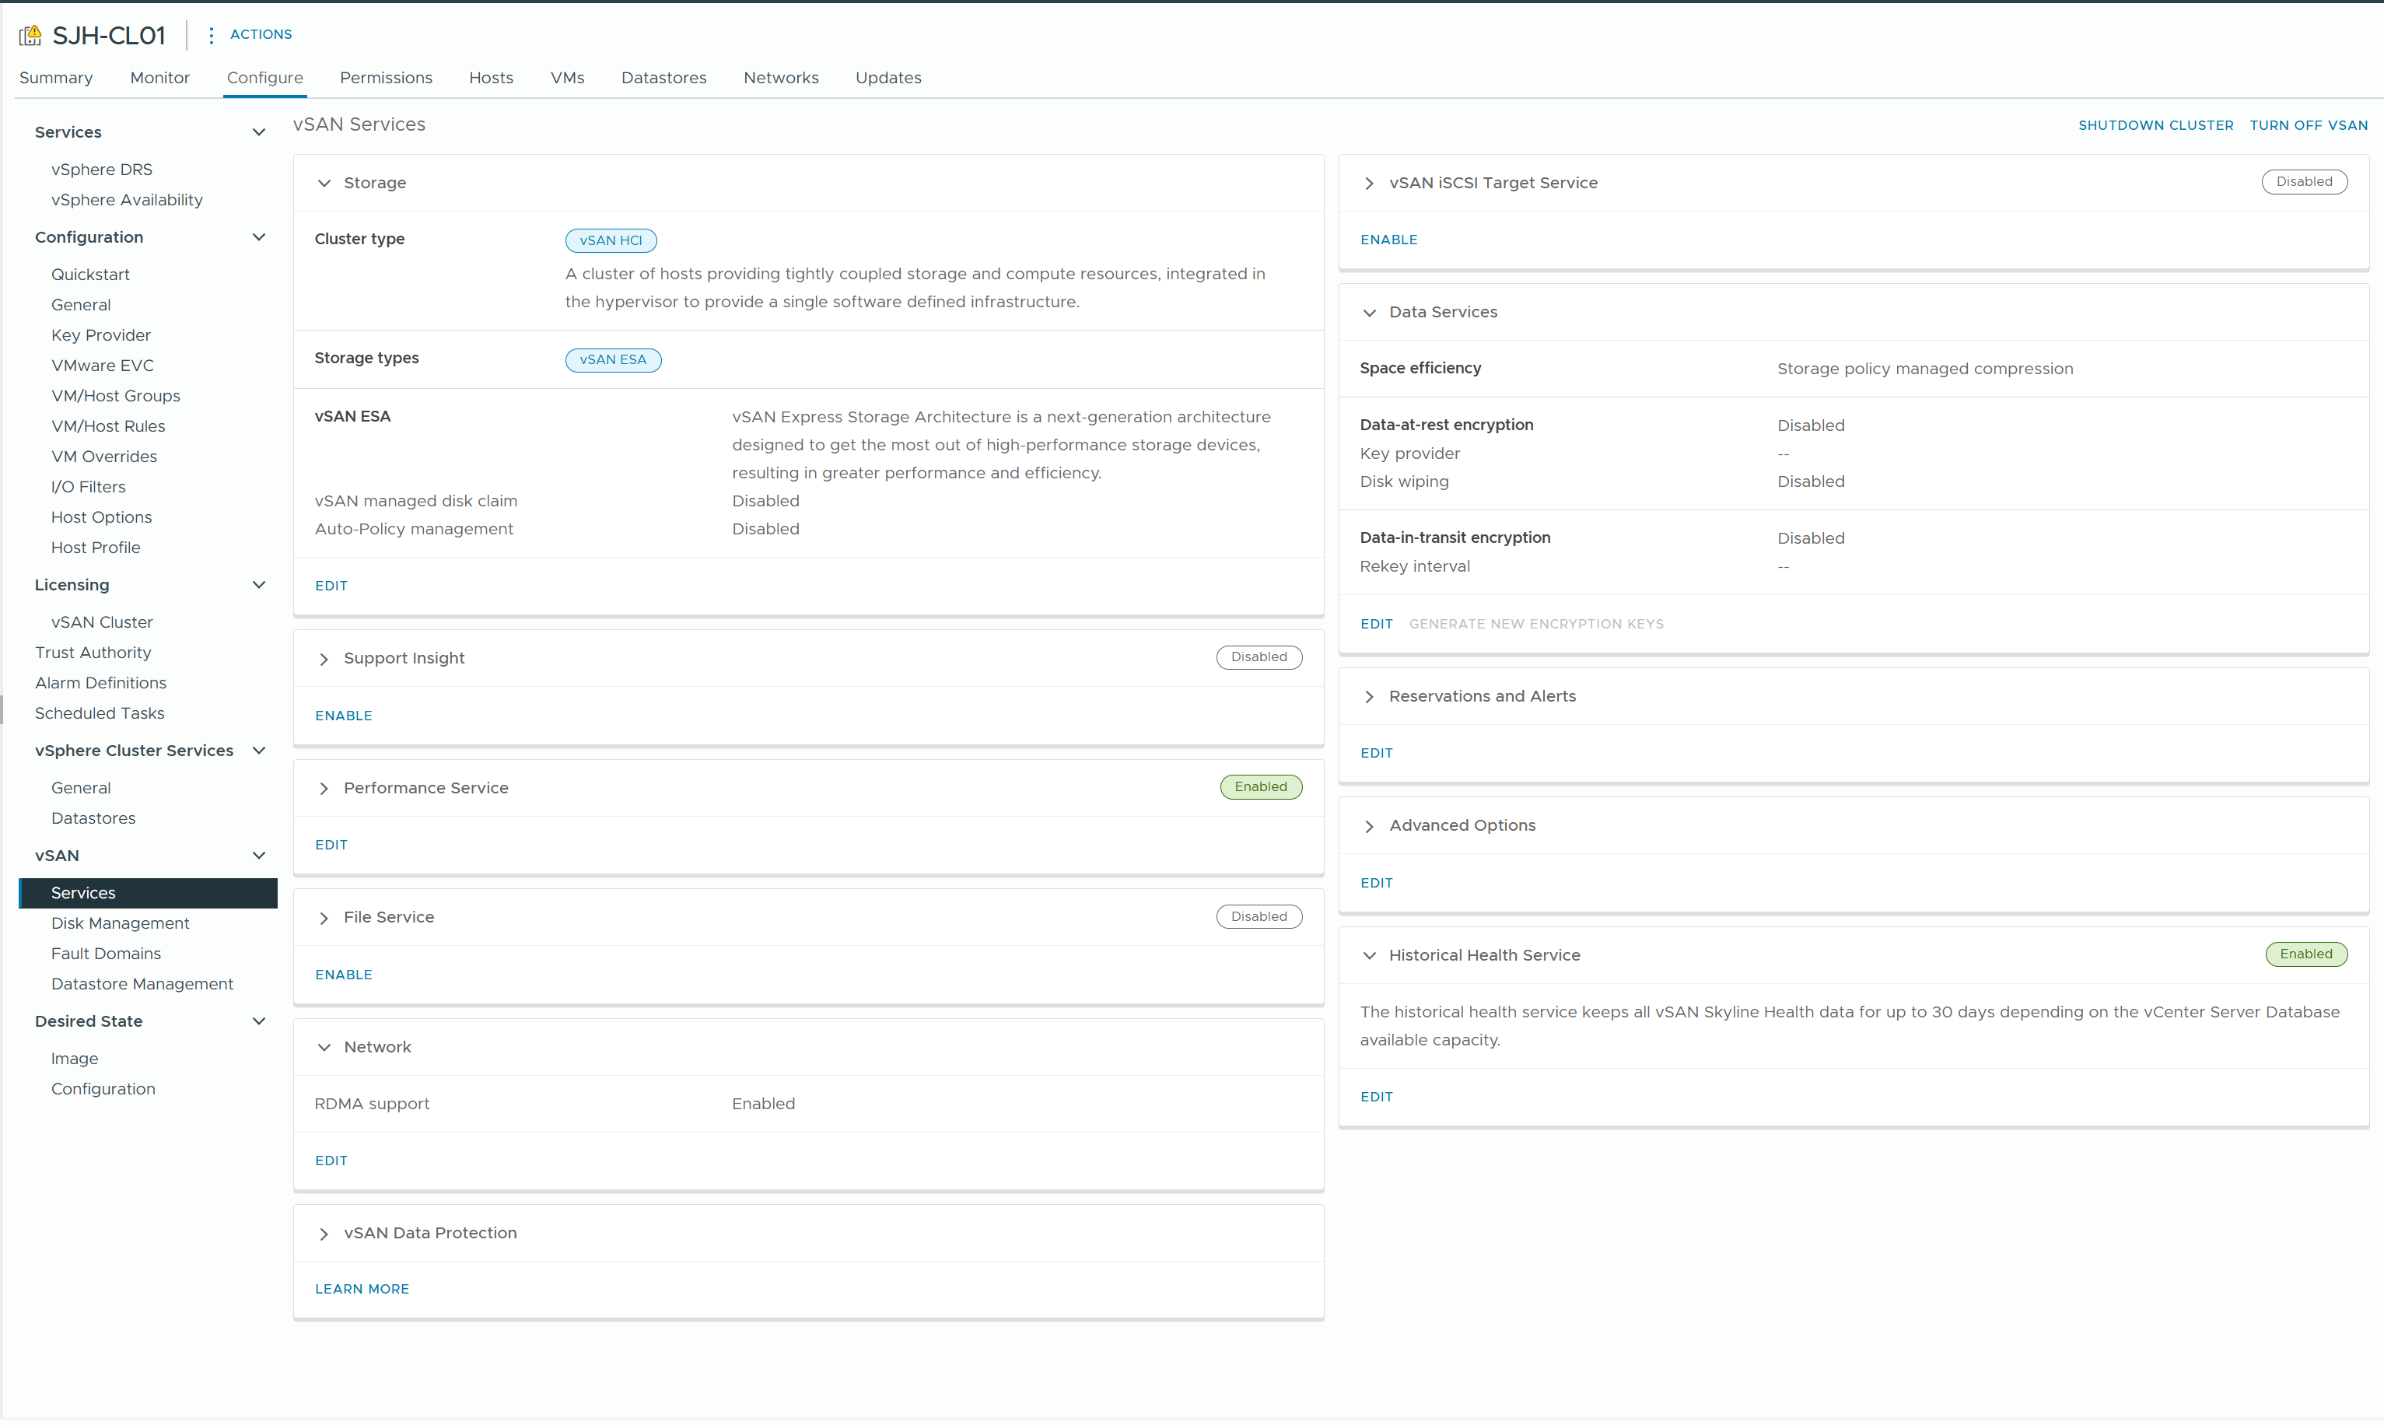Click the Enabled badge on Performance Service
This screenshot has height=1425, width=2384.
(1261, 786)
